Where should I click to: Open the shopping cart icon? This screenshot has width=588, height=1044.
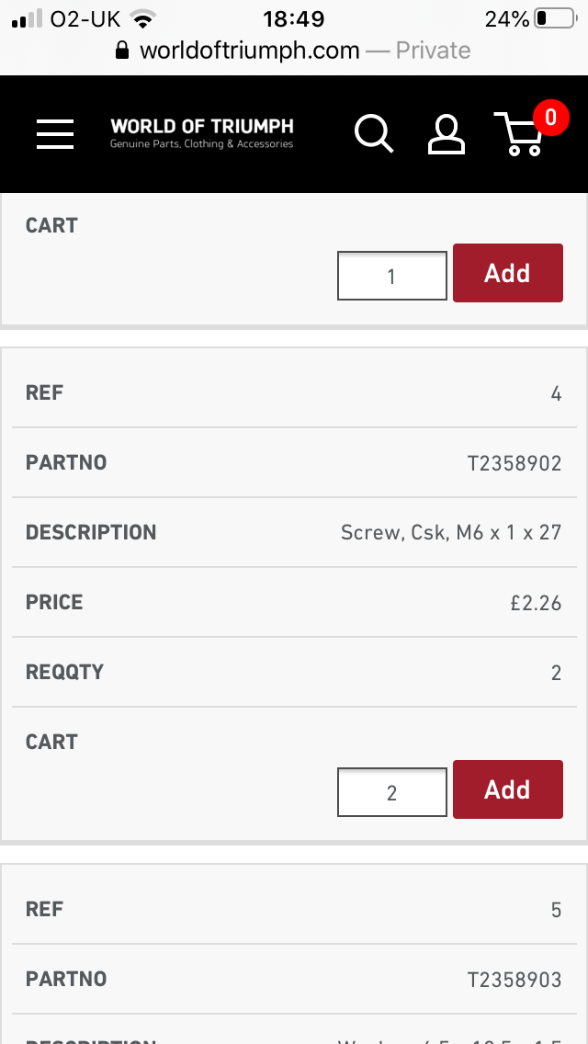tap(519, 134)
